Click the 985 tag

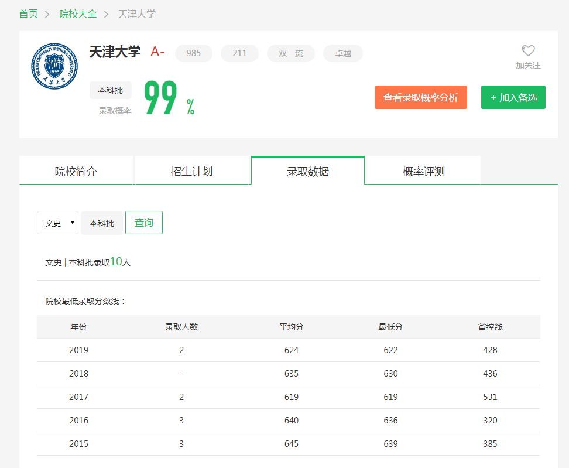(x=193, y=53)
